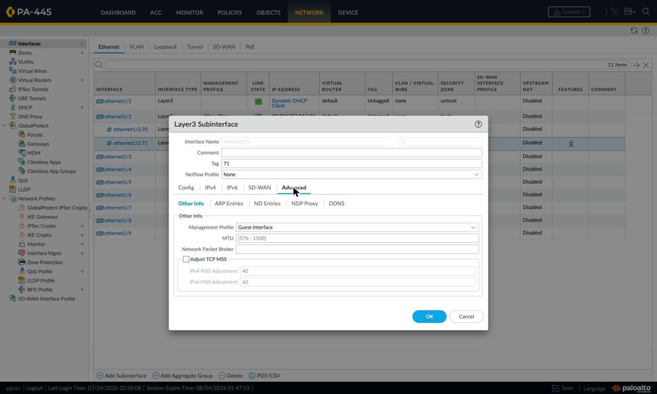Open the POLICIES top menu
657x394 pixels.
(x=230, y=12)
